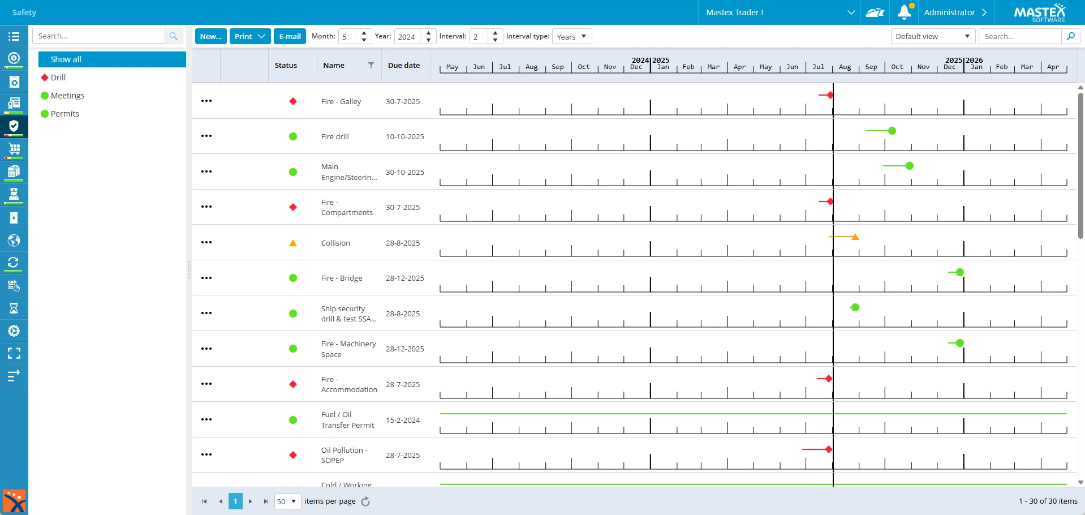This screenshot has width=1085, height=515.
Task: Select the Safety shield sidebar icon
Action: pyautogui.click(x=14, y=126)
